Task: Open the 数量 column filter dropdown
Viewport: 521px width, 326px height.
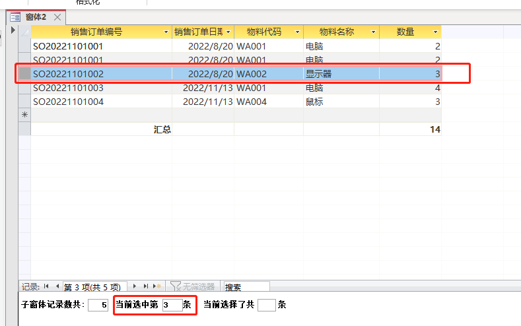Action: coord(435,32)
